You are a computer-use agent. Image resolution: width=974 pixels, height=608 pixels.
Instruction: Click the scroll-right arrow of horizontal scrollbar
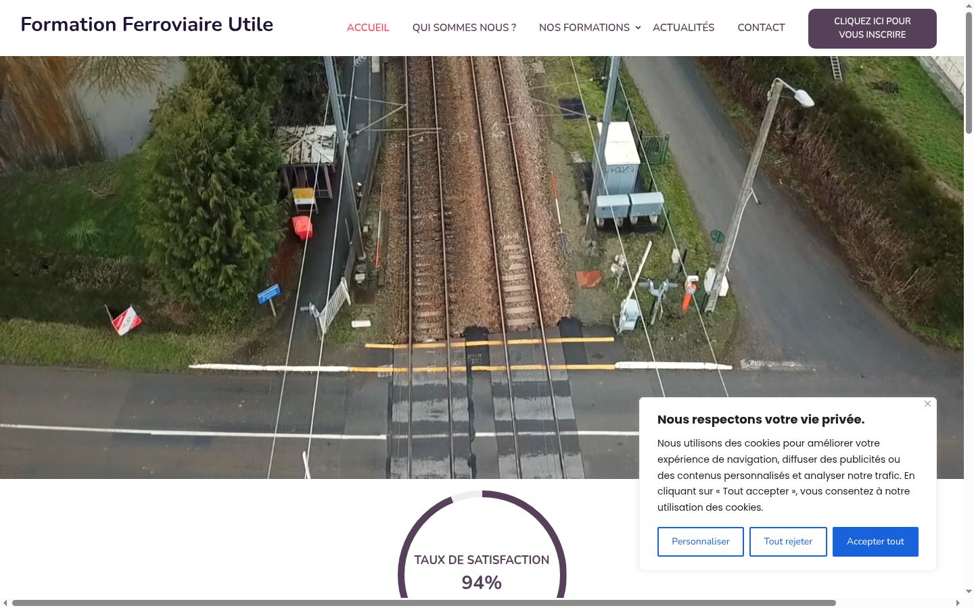958,603
